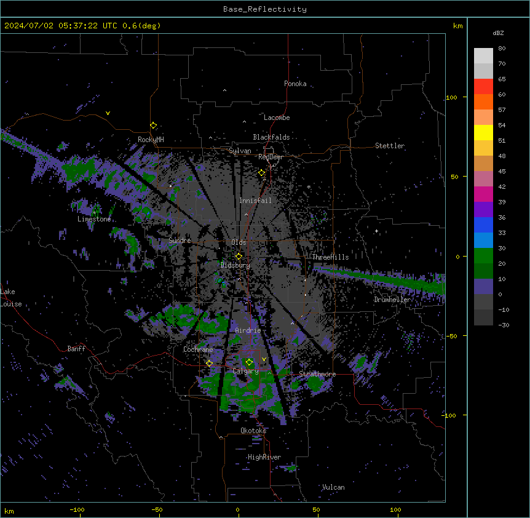This screenshot has height=518, width=530.
Task: Click the km unit label at top right
Action: (x=457, y=26)
